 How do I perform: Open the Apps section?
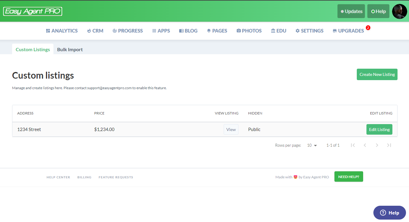161,31
